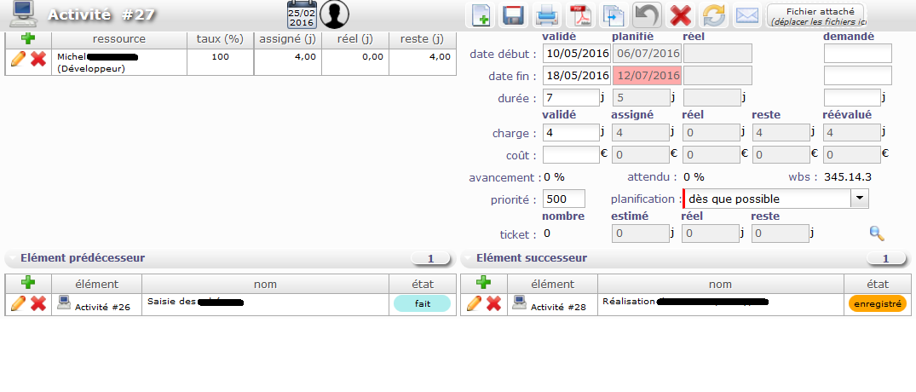
Task: Click the Fichier attaché button
Action: point(816,15)
